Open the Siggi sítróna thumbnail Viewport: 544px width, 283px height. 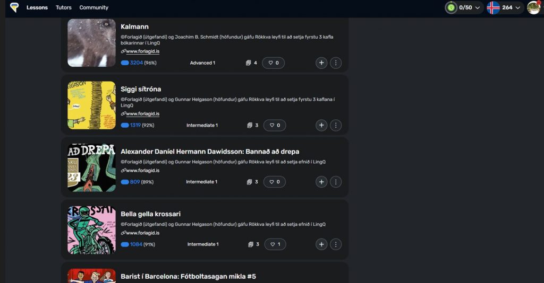91,105
